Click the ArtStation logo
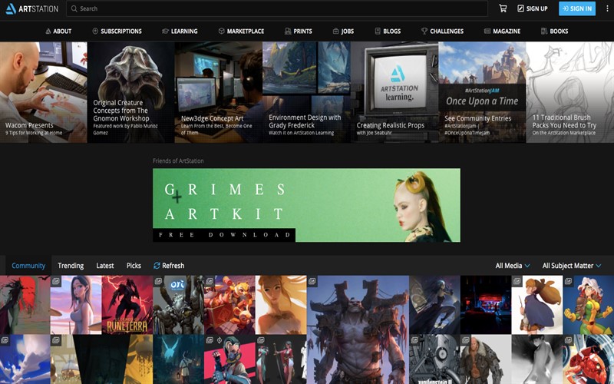The image size is (614, 384). click(x=31, y=8)
